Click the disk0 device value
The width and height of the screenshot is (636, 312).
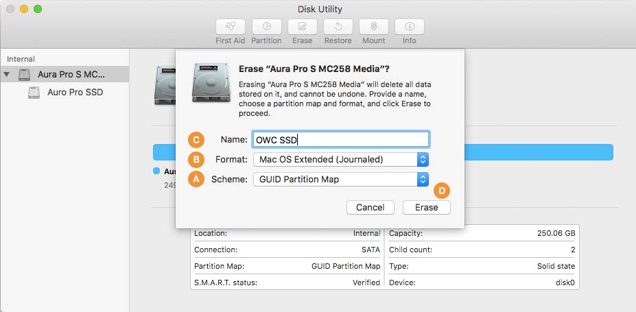(x=565, y=283)
